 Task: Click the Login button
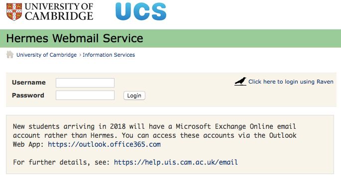[x=134, y=95]
